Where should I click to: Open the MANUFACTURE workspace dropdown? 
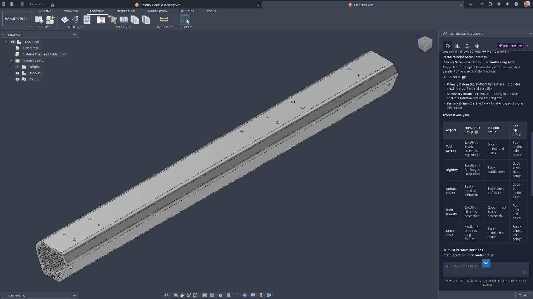click(x=17, y=19)
